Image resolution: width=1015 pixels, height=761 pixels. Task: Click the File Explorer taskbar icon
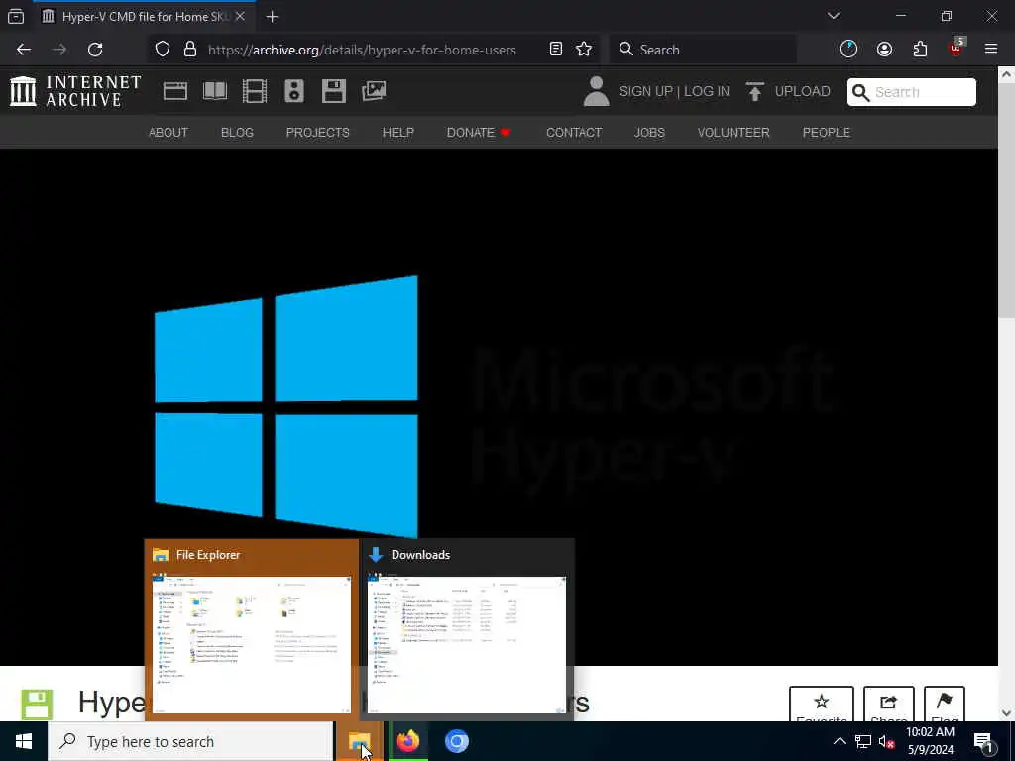click(x=359, y=741)
